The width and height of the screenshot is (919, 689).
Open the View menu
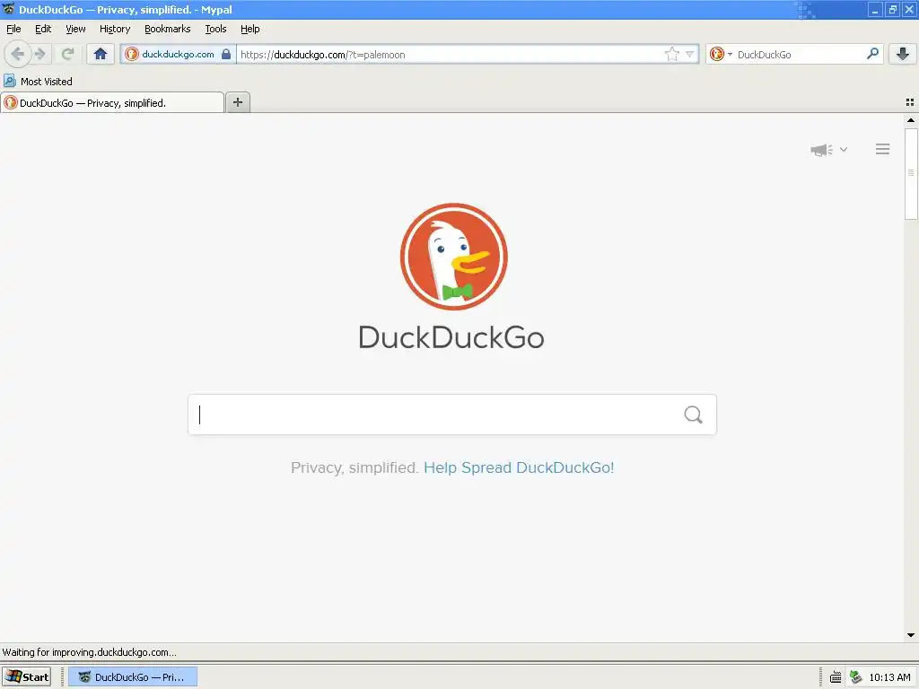pos(75,29)
